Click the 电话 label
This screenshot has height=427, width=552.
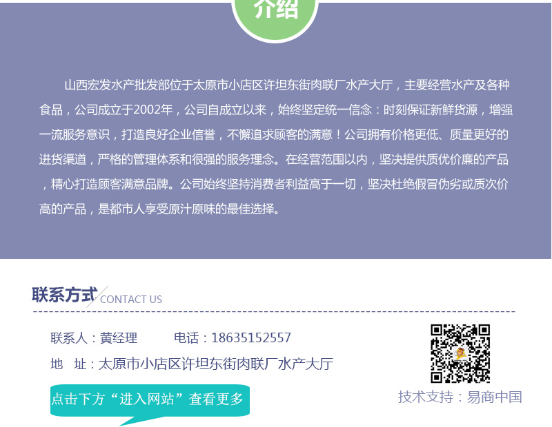186,337
